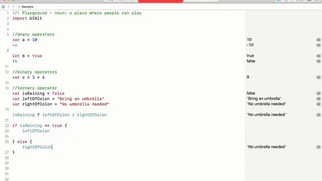The width and height of the screenshot is (322, 181).
Task: Quick Look the rightOfColon variable result
Action: click(x=318, y=104)
